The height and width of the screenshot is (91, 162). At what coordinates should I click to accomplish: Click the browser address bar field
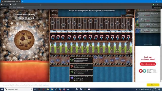80,4
